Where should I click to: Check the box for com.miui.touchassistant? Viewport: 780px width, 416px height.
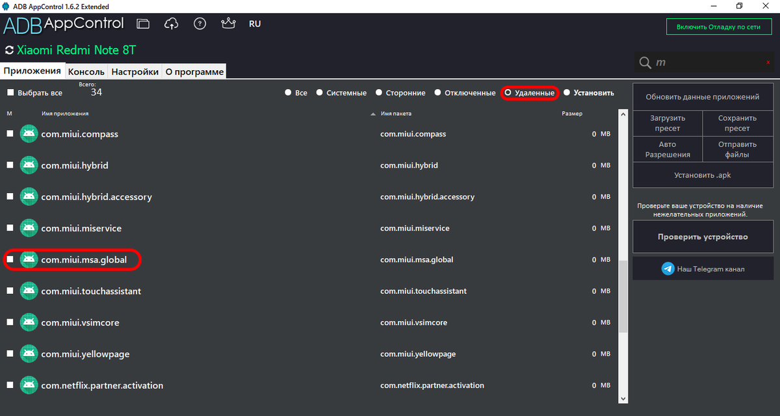[10, 291]
